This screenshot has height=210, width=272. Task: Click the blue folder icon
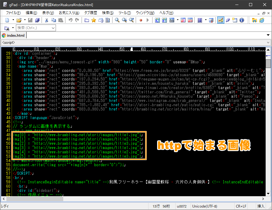point(87,20)
